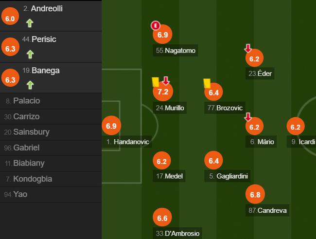This screenshot has height=239, width=316.
Task: Select Handanovic's 6.9 rating circle
Action: click(111, 126)
